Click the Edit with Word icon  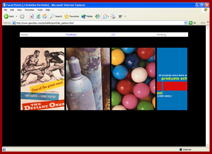tap(120, 17)
